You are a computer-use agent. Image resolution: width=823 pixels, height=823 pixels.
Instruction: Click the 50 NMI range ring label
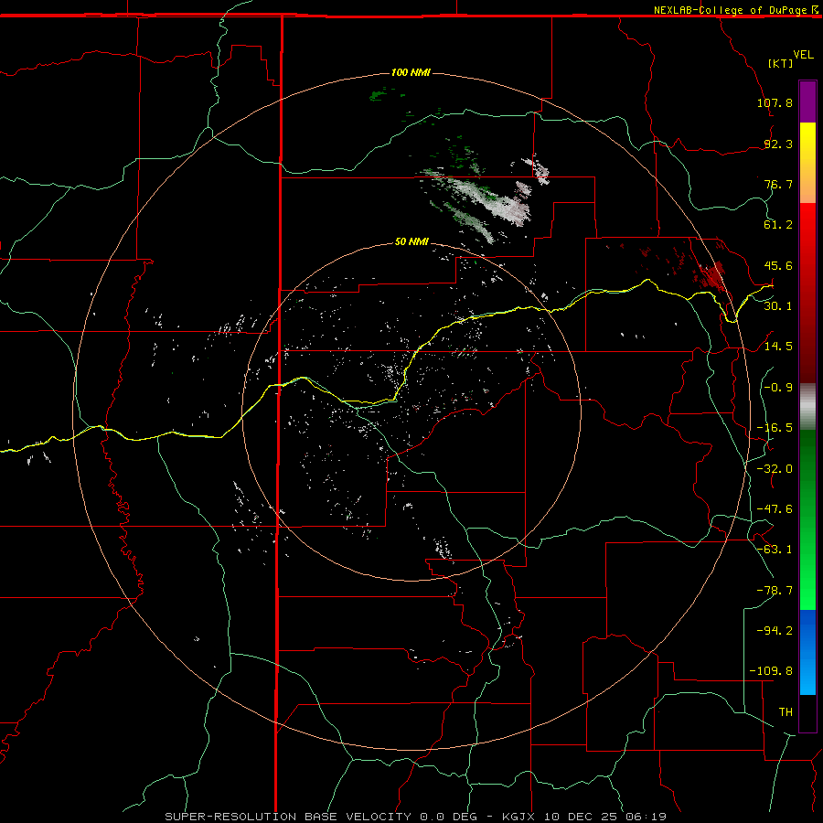tap(411, 242)
